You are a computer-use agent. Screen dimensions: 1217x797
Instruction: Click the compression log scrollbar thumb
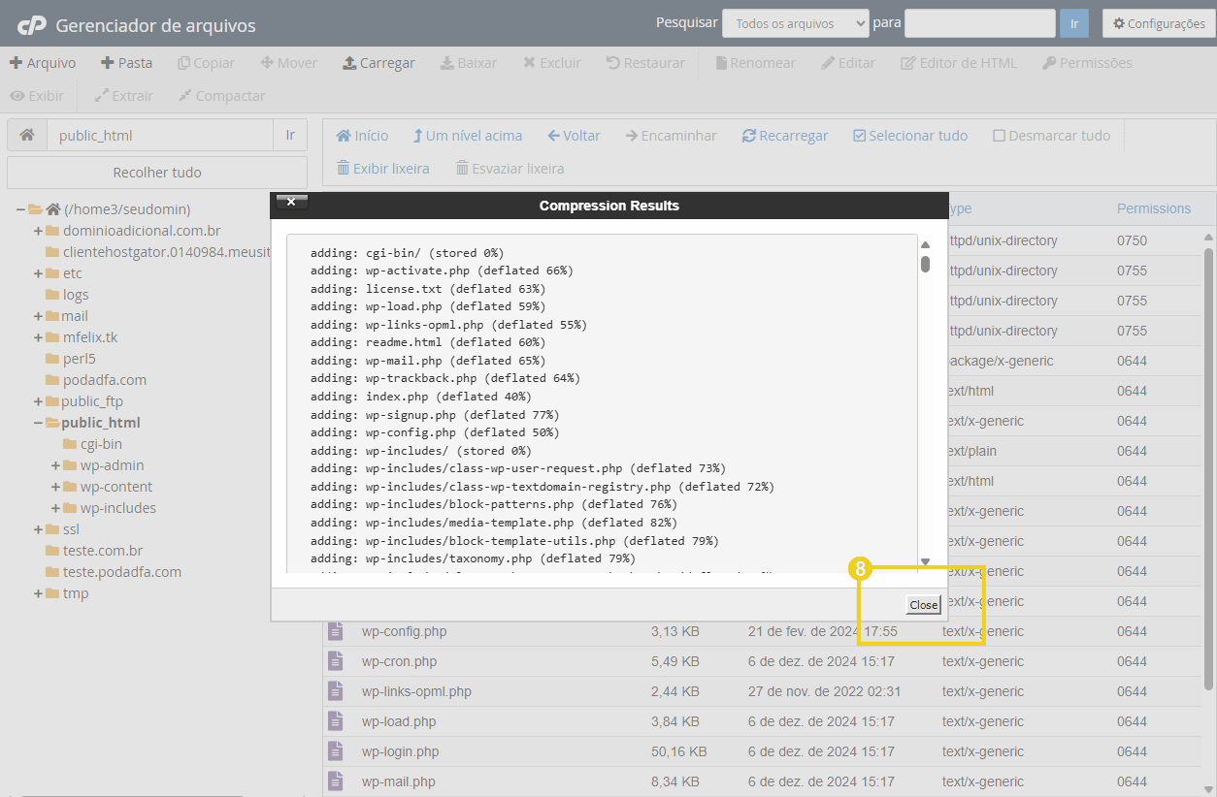pos(926,264)
